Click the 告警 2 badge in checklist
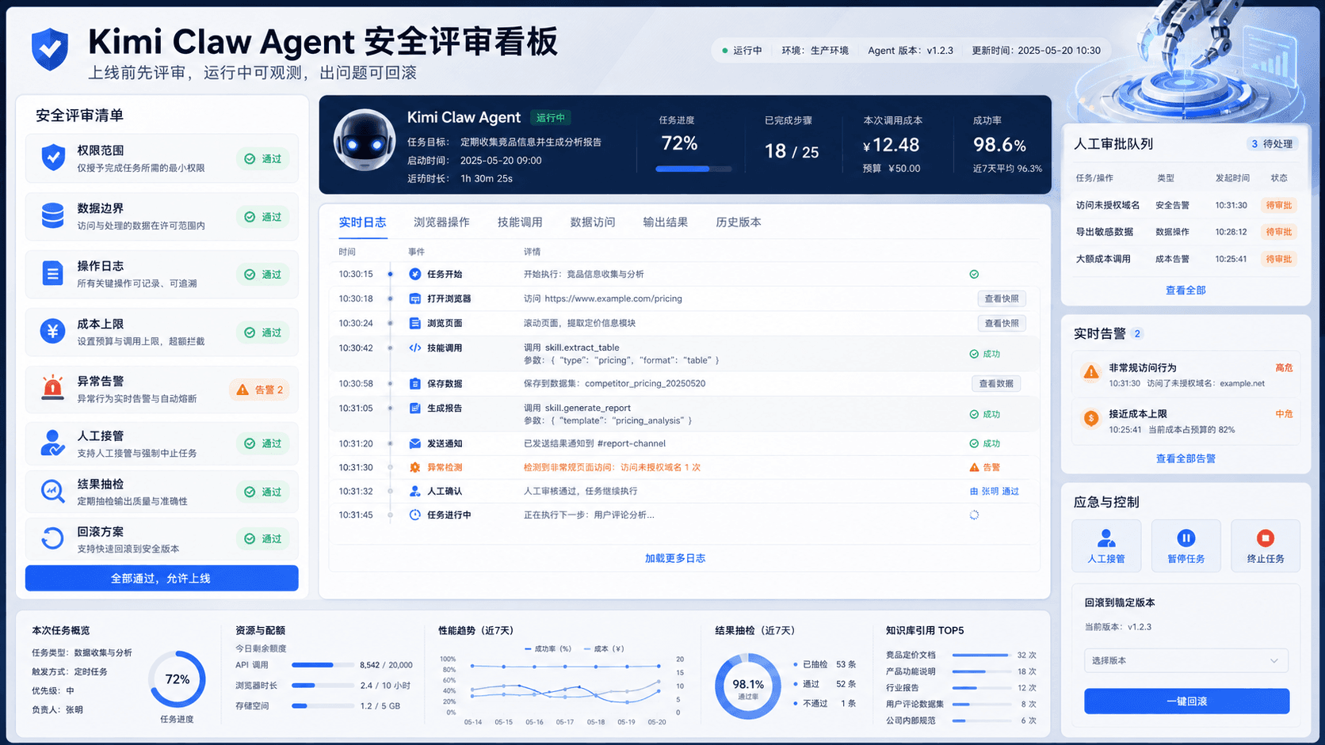1325x745 pixels. coord(261,390)
